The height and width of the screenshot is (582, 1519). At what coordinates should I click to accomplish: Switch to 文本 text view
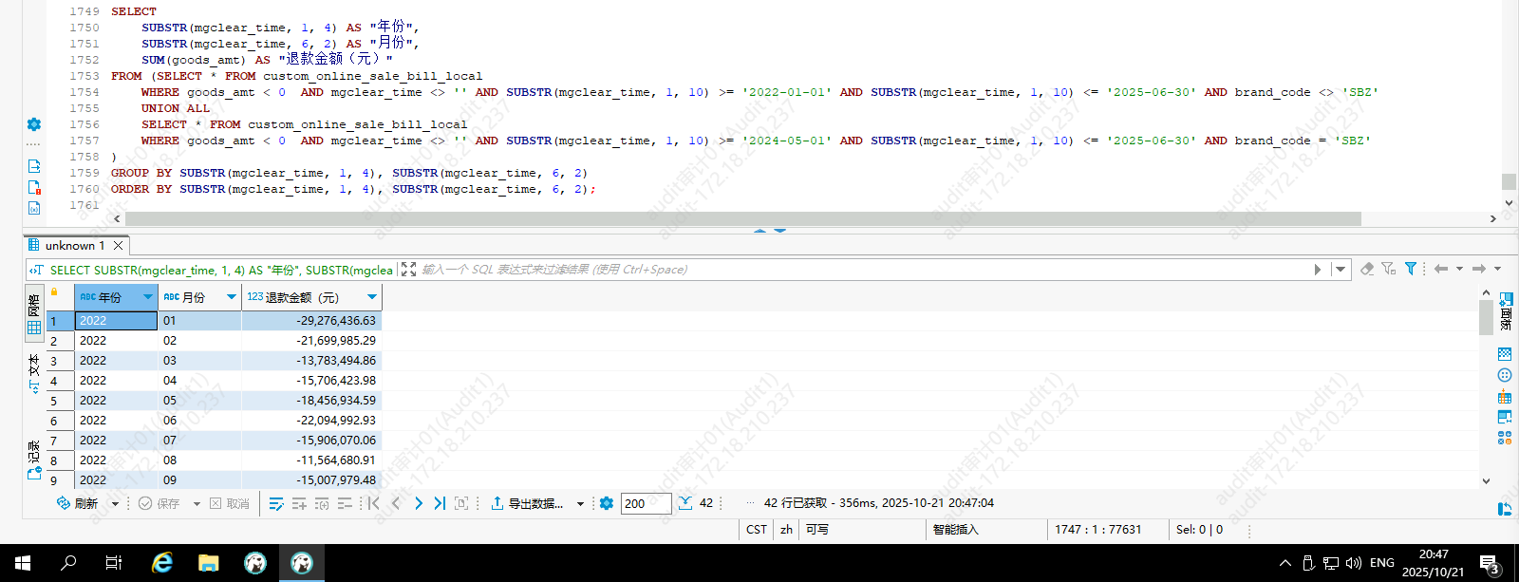(x=34, y=372)
